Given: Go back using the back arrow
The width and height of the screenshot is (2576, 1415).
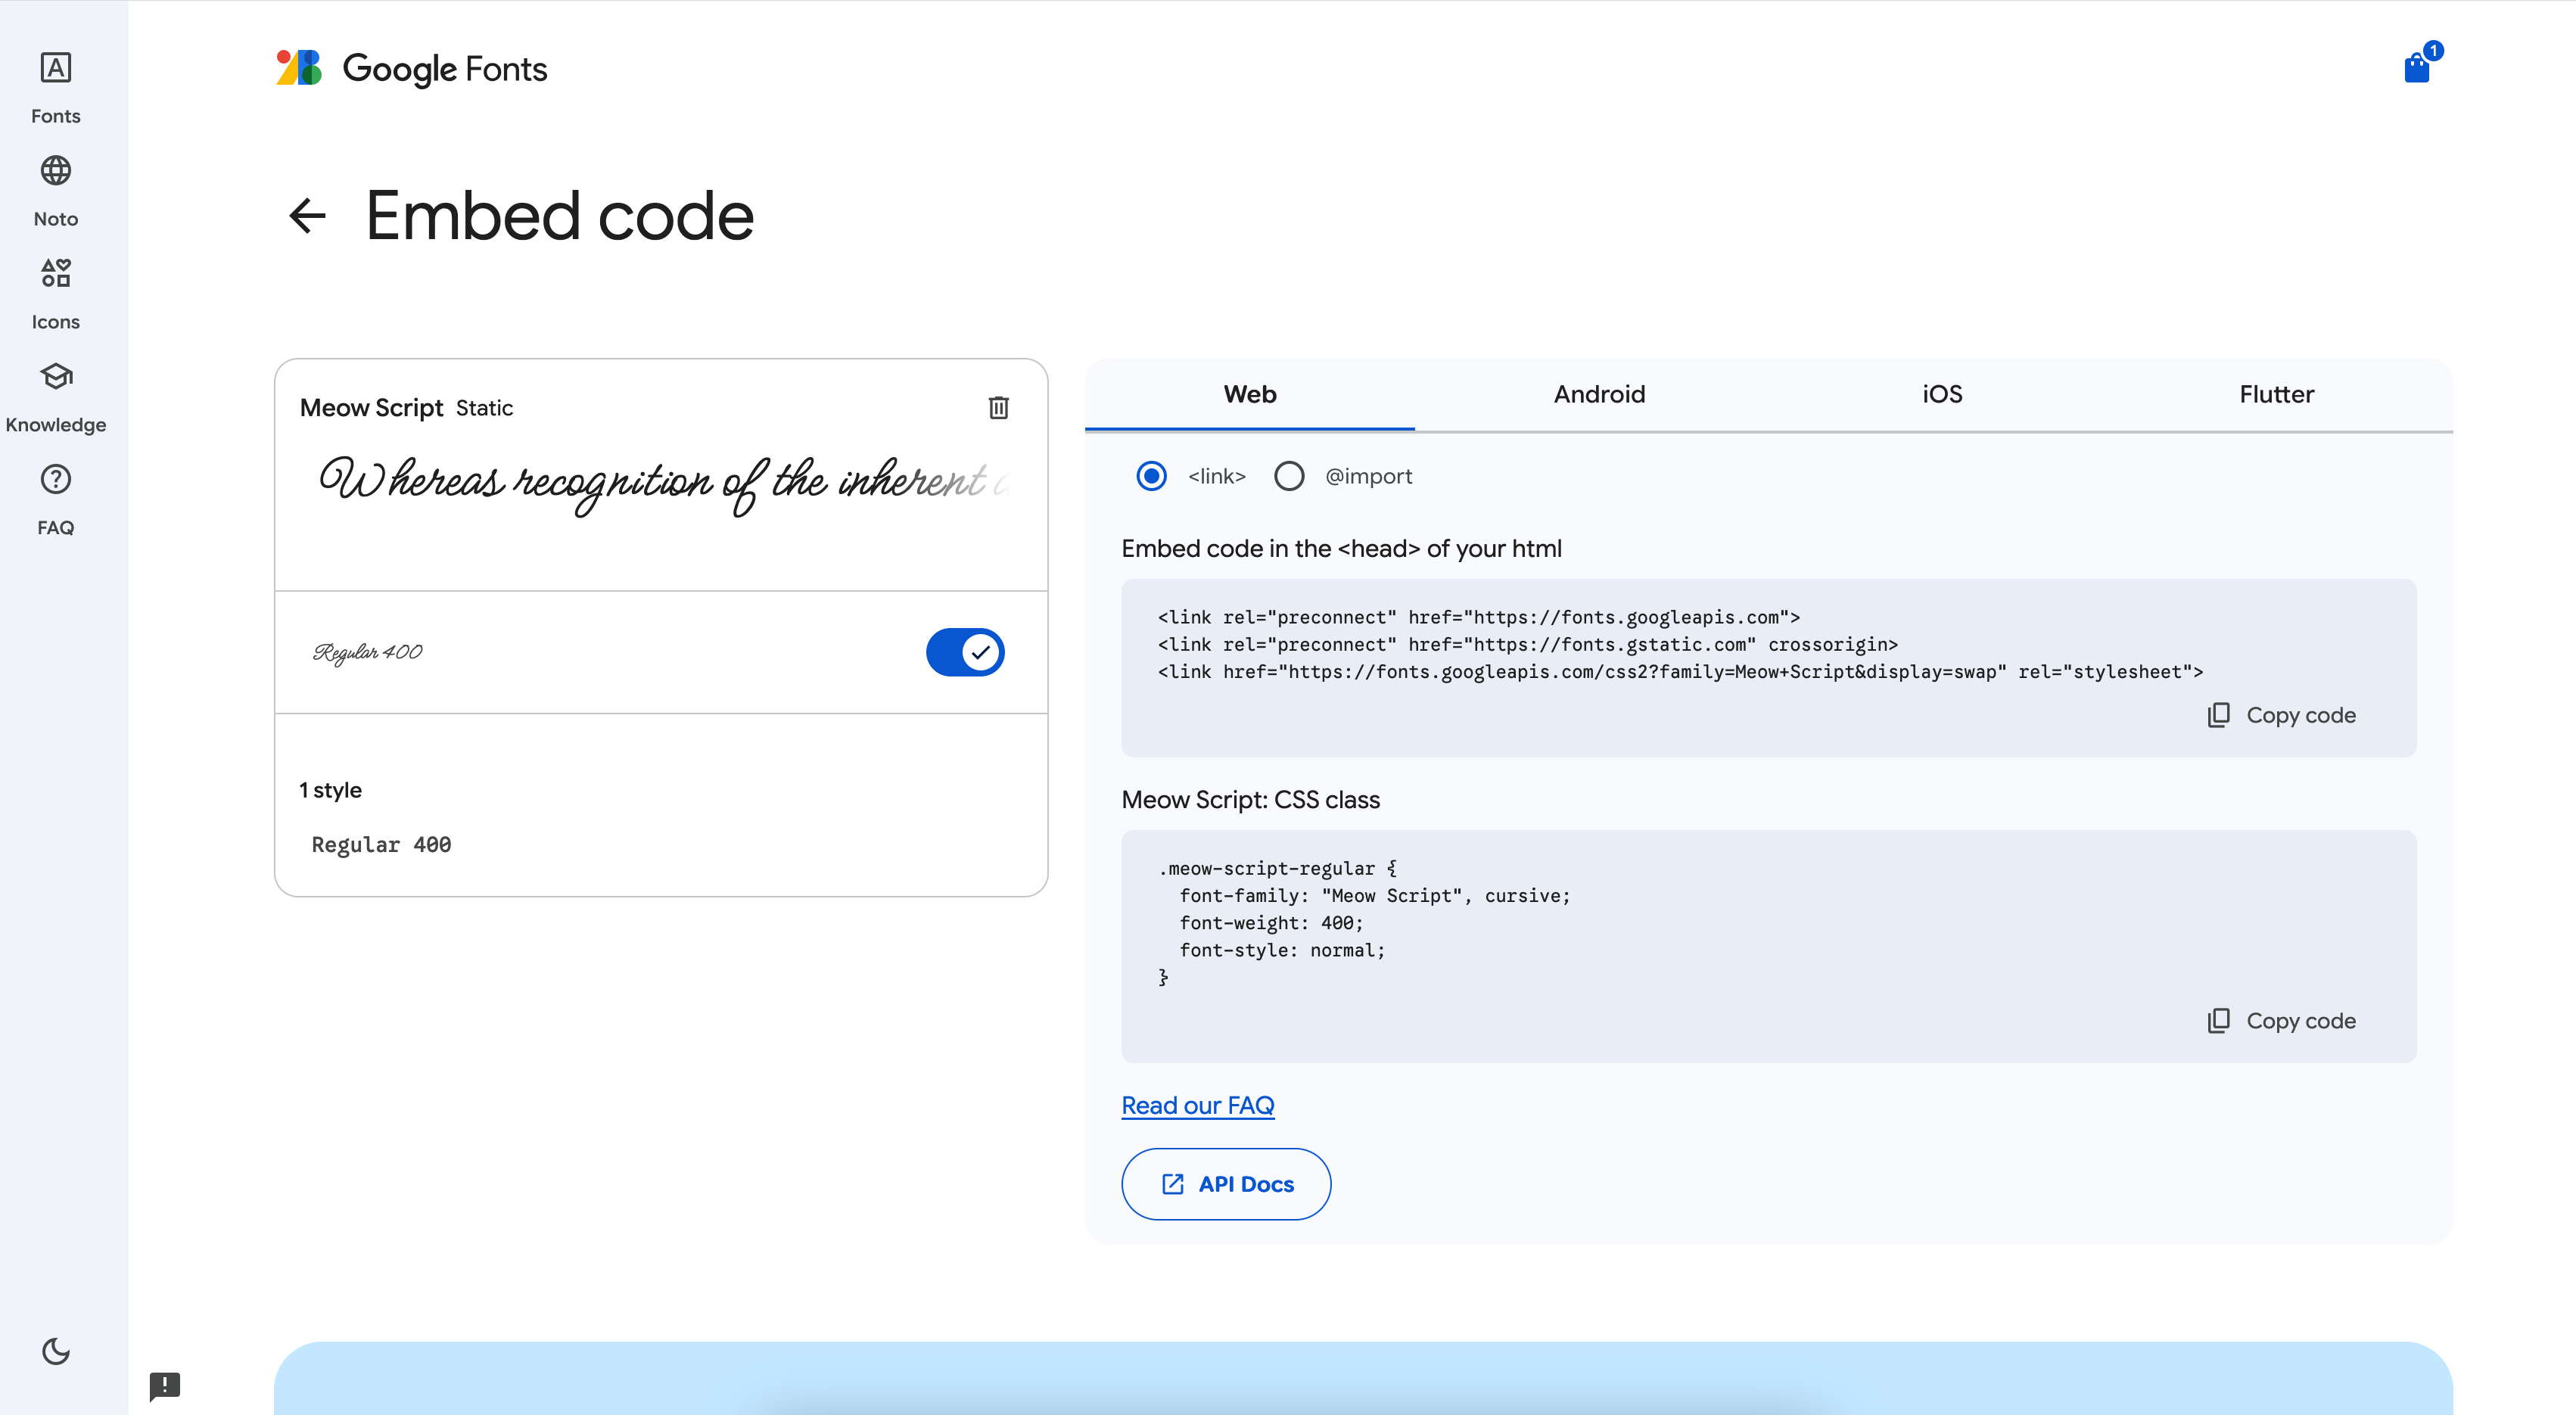Looking at the screenshot, I should coord(307,216).
